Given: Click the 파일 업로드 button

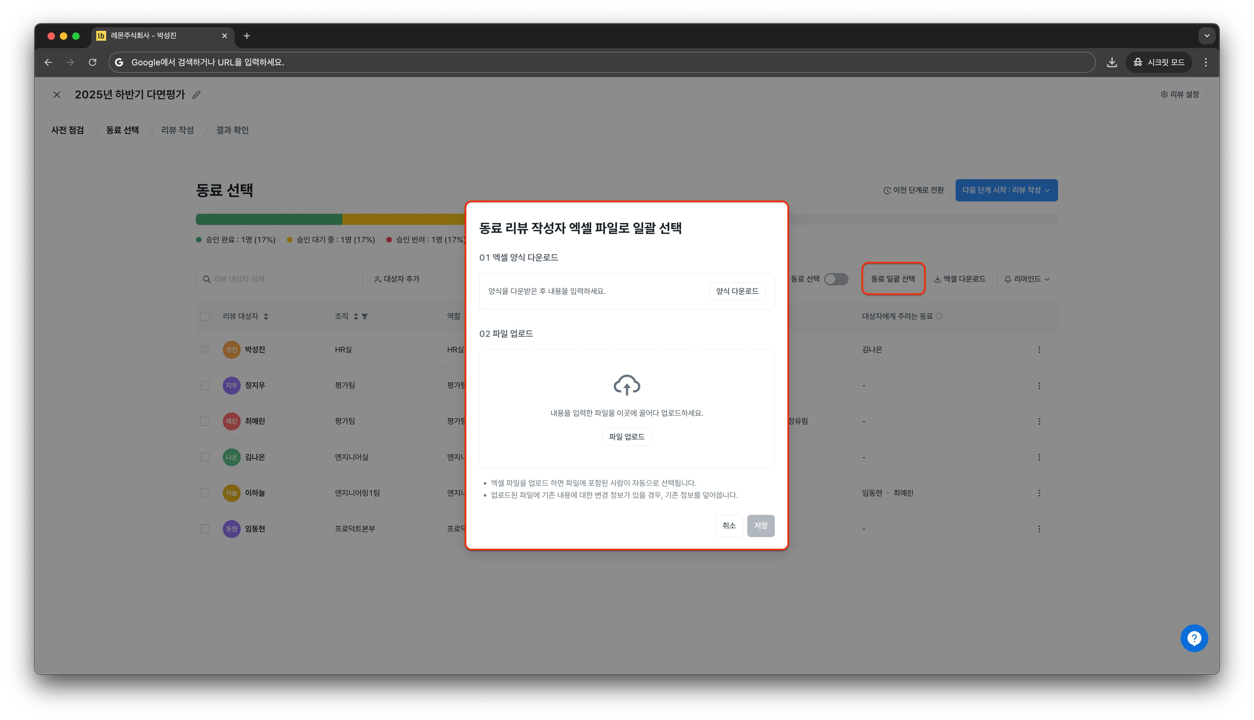Looking at the screenshot, I should [x=626, y=437].
